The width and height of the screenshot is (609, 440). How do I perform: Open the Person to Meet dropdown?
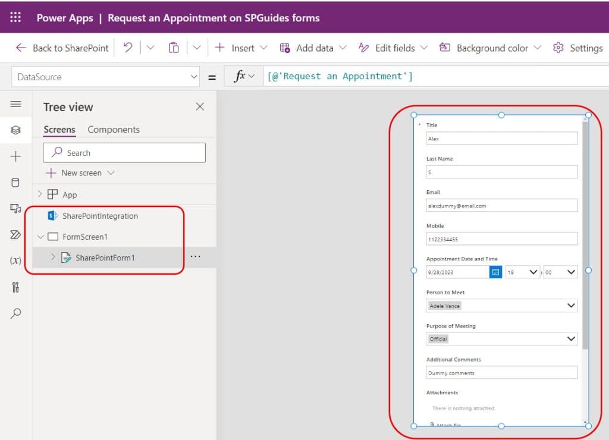[501, 306]
